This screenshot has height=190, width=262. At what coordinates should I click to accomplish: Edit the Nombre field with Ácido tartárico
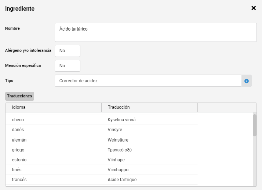[156, 32]
